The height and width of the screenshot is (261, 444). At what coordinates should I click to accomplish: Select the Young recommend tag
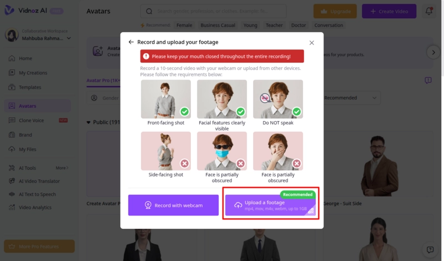(250, 25)
